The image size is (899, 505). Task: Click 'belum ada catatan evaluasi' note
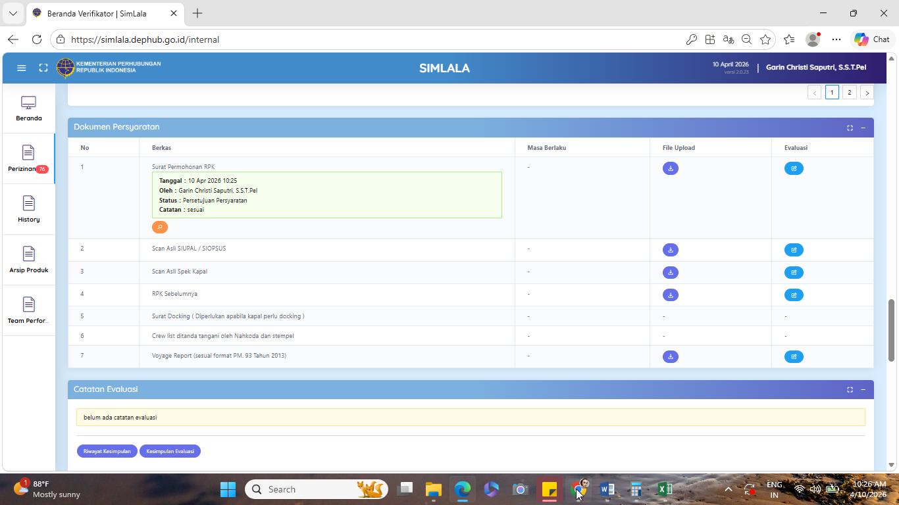[x=471, y=417]
